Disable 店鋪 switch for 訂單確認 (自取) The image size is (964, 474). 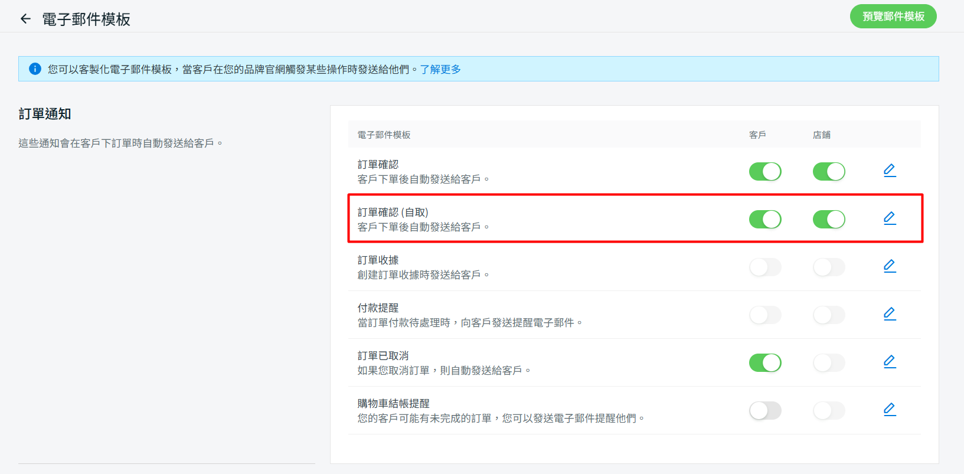829,220
